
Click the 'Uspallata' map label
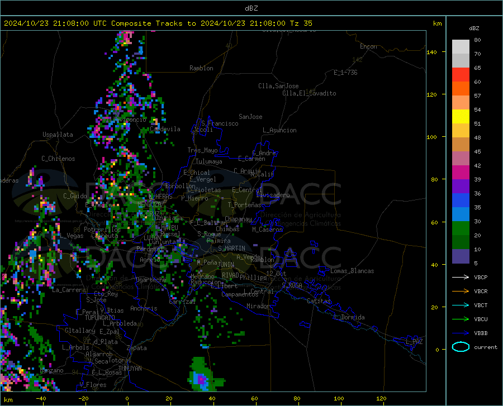pos(58,135)
